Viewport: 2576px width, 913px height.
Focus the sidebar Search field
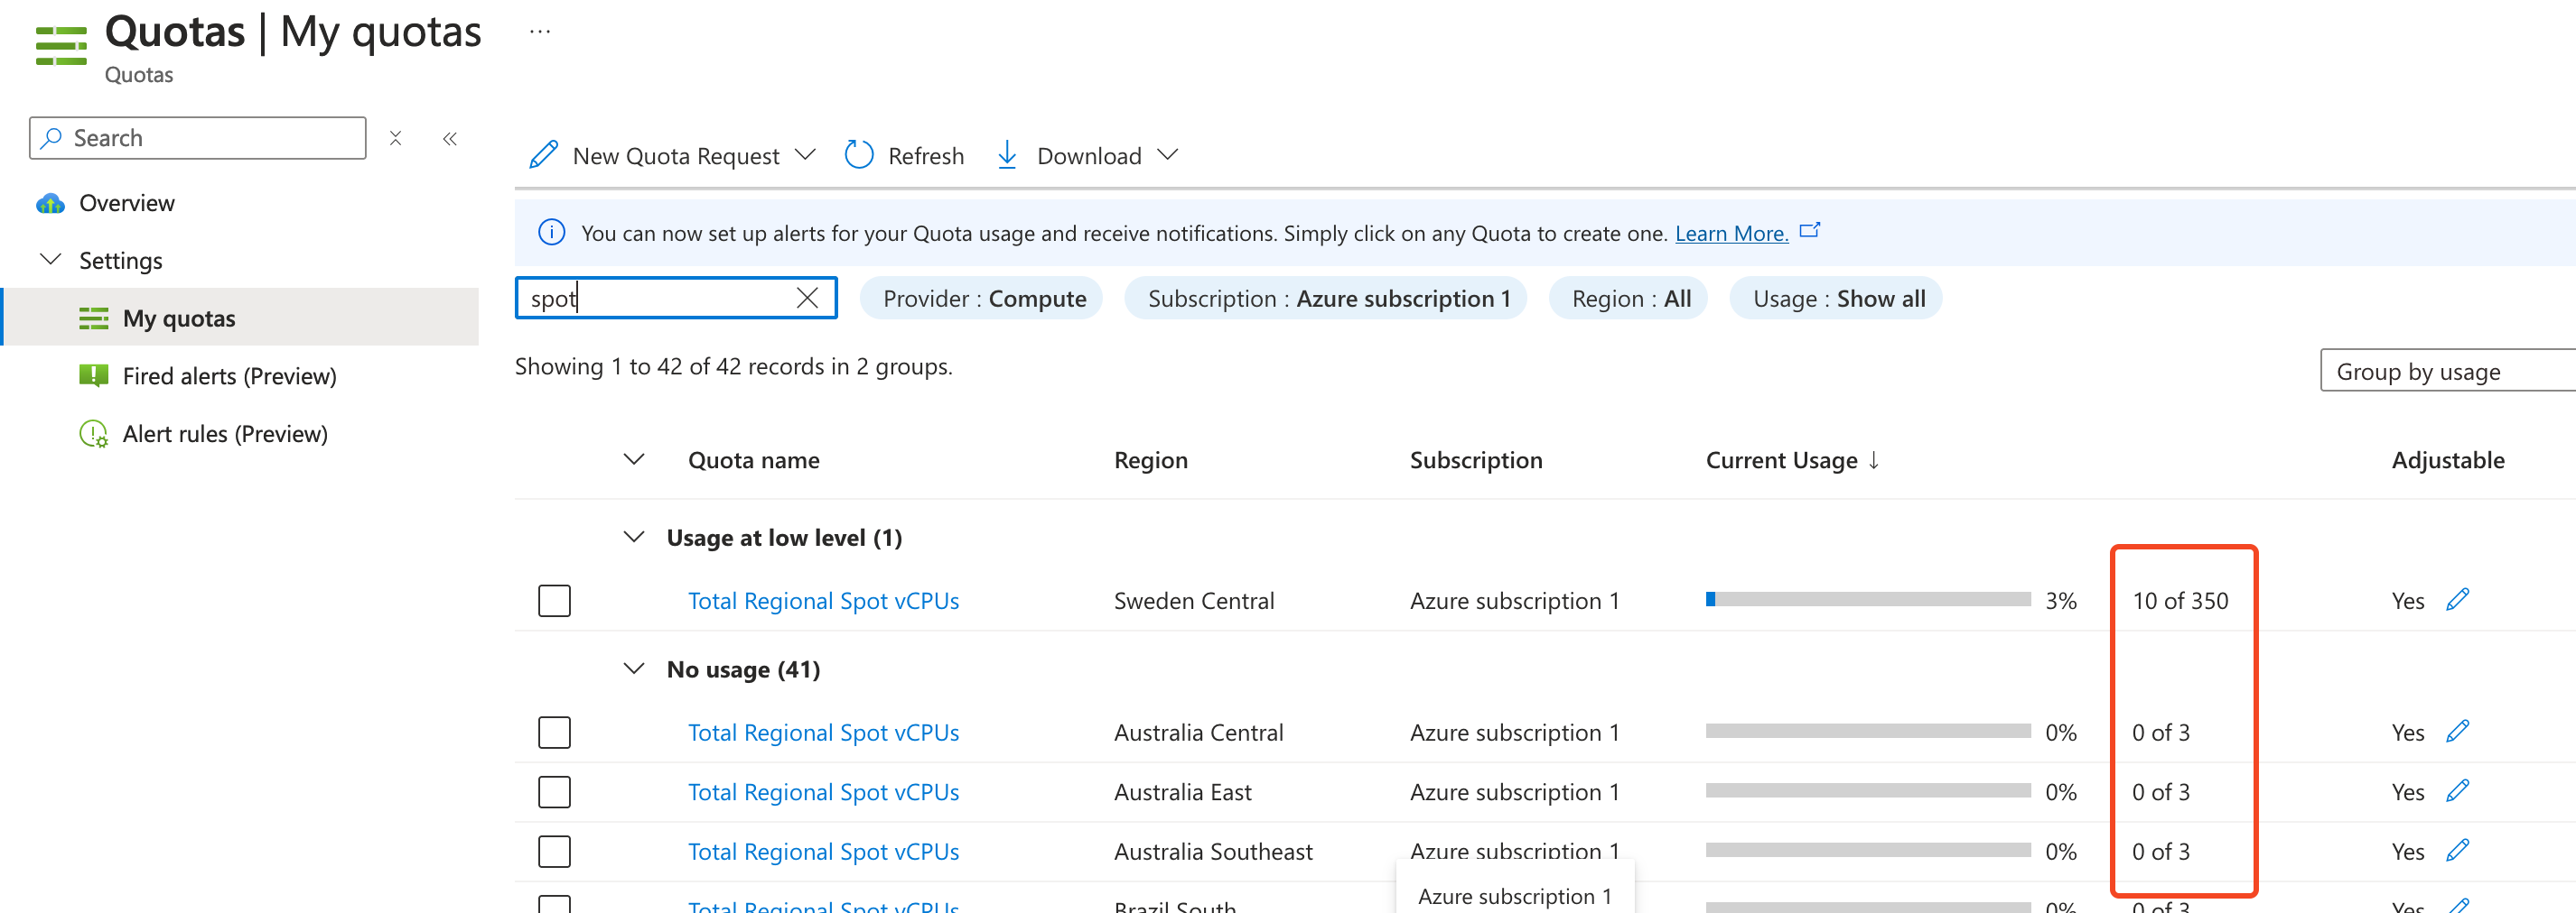[198, 138]
